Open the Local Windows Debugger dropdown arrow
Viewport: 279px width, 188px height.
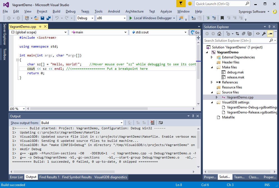(x=174, y=18)
